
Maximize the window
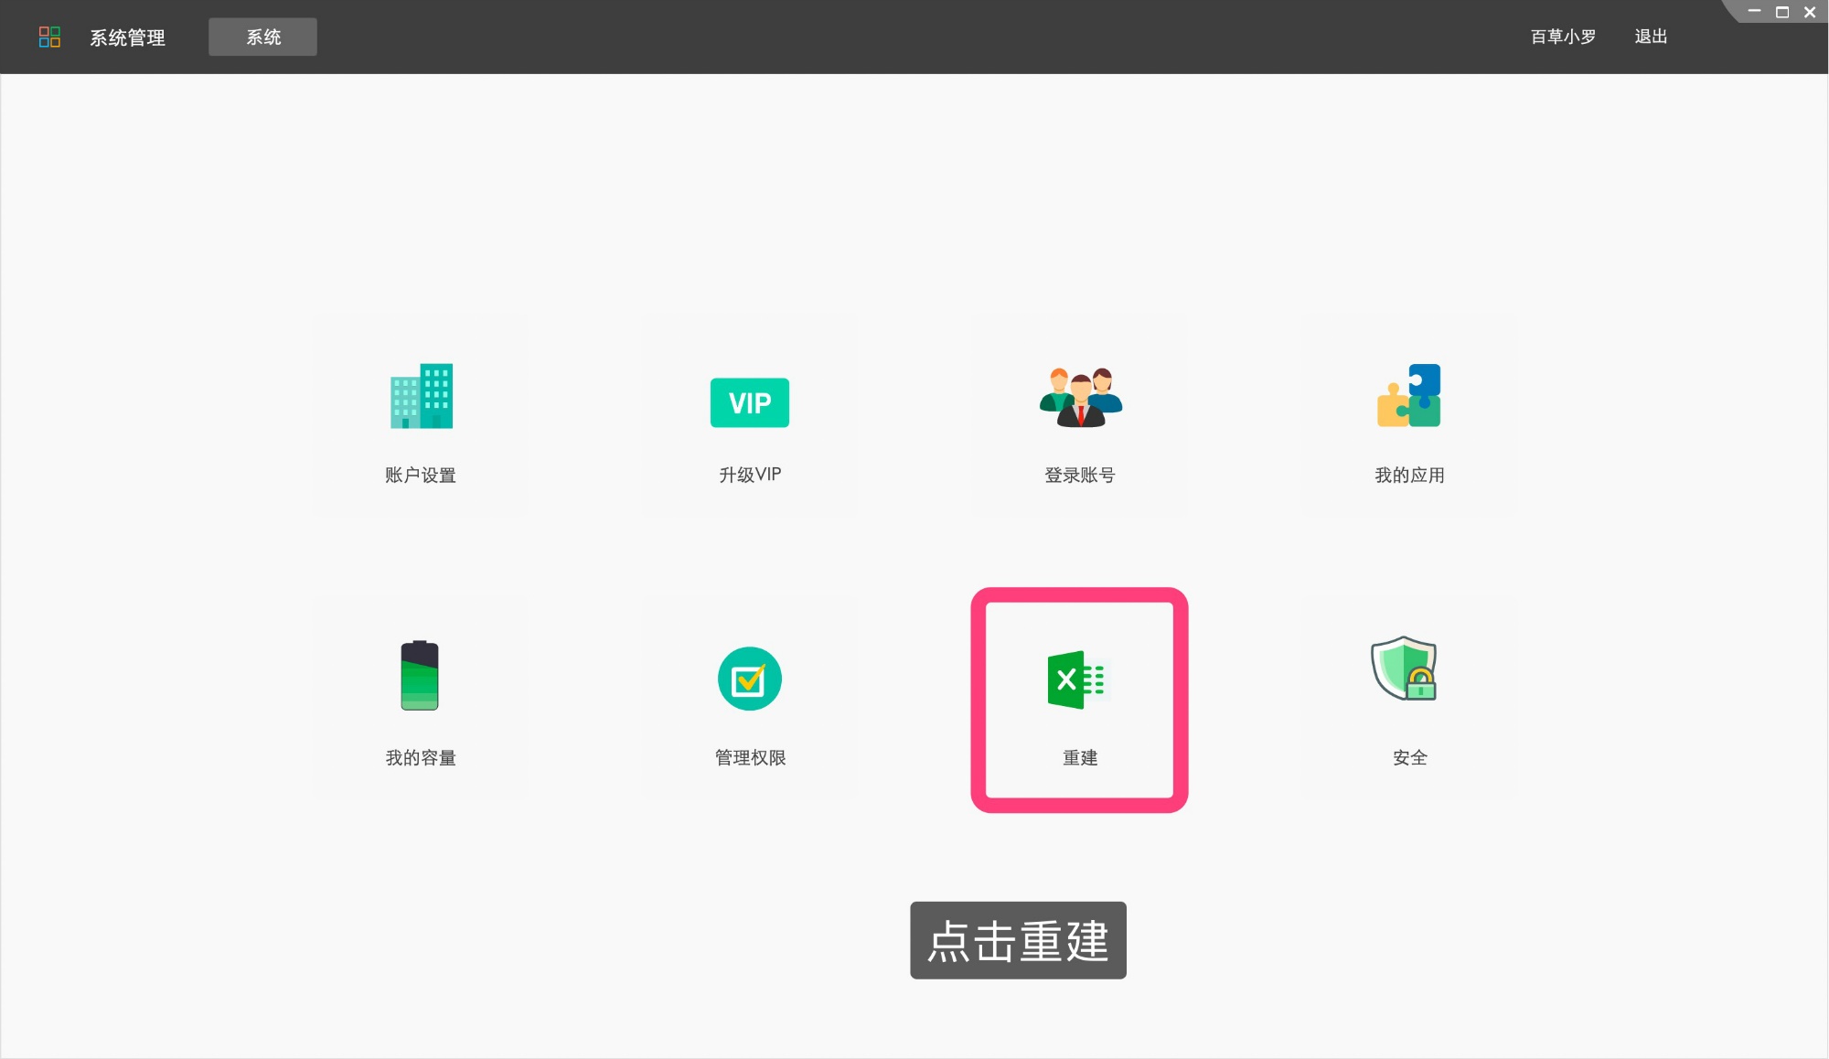[1782, 12]
